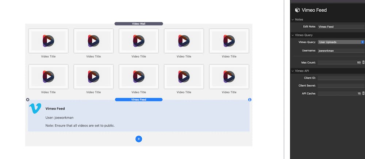Collapse the Notes section
Image resolution: width=365 pixels, height=159 pixels.
pyautogui.click(x=293, y=20)
